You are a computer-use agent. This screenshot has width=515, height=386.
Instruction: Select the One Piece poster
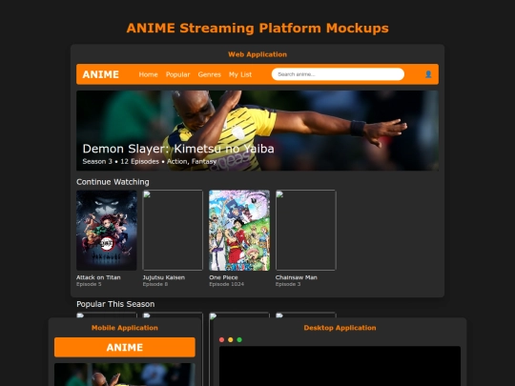[x=239, y=230]
